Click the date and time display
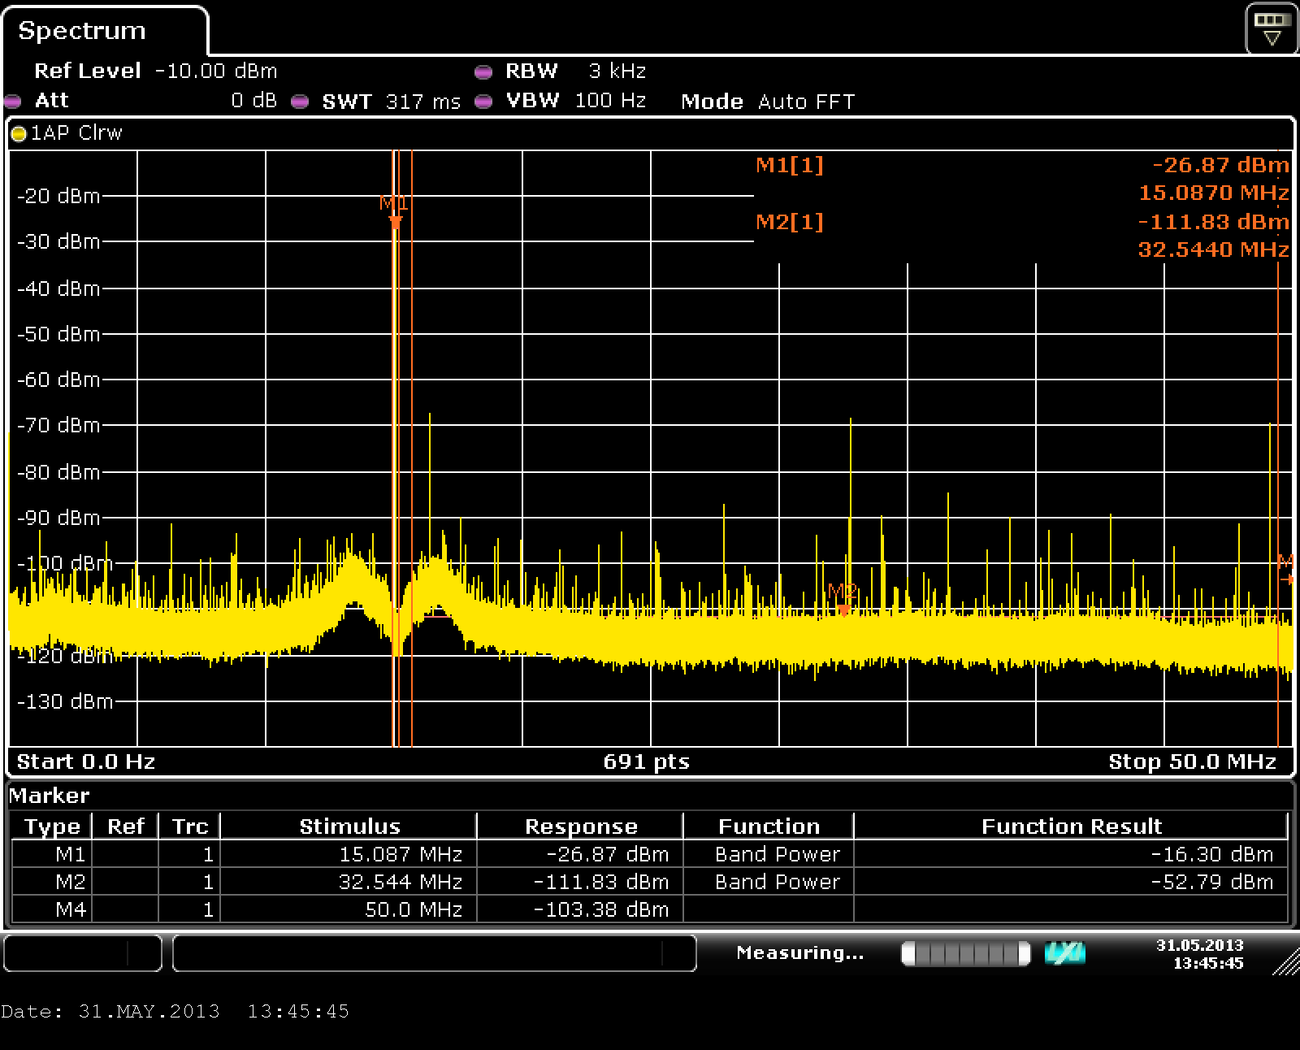Screen dimensions: 1300x1050 (x=1199, y=953)
